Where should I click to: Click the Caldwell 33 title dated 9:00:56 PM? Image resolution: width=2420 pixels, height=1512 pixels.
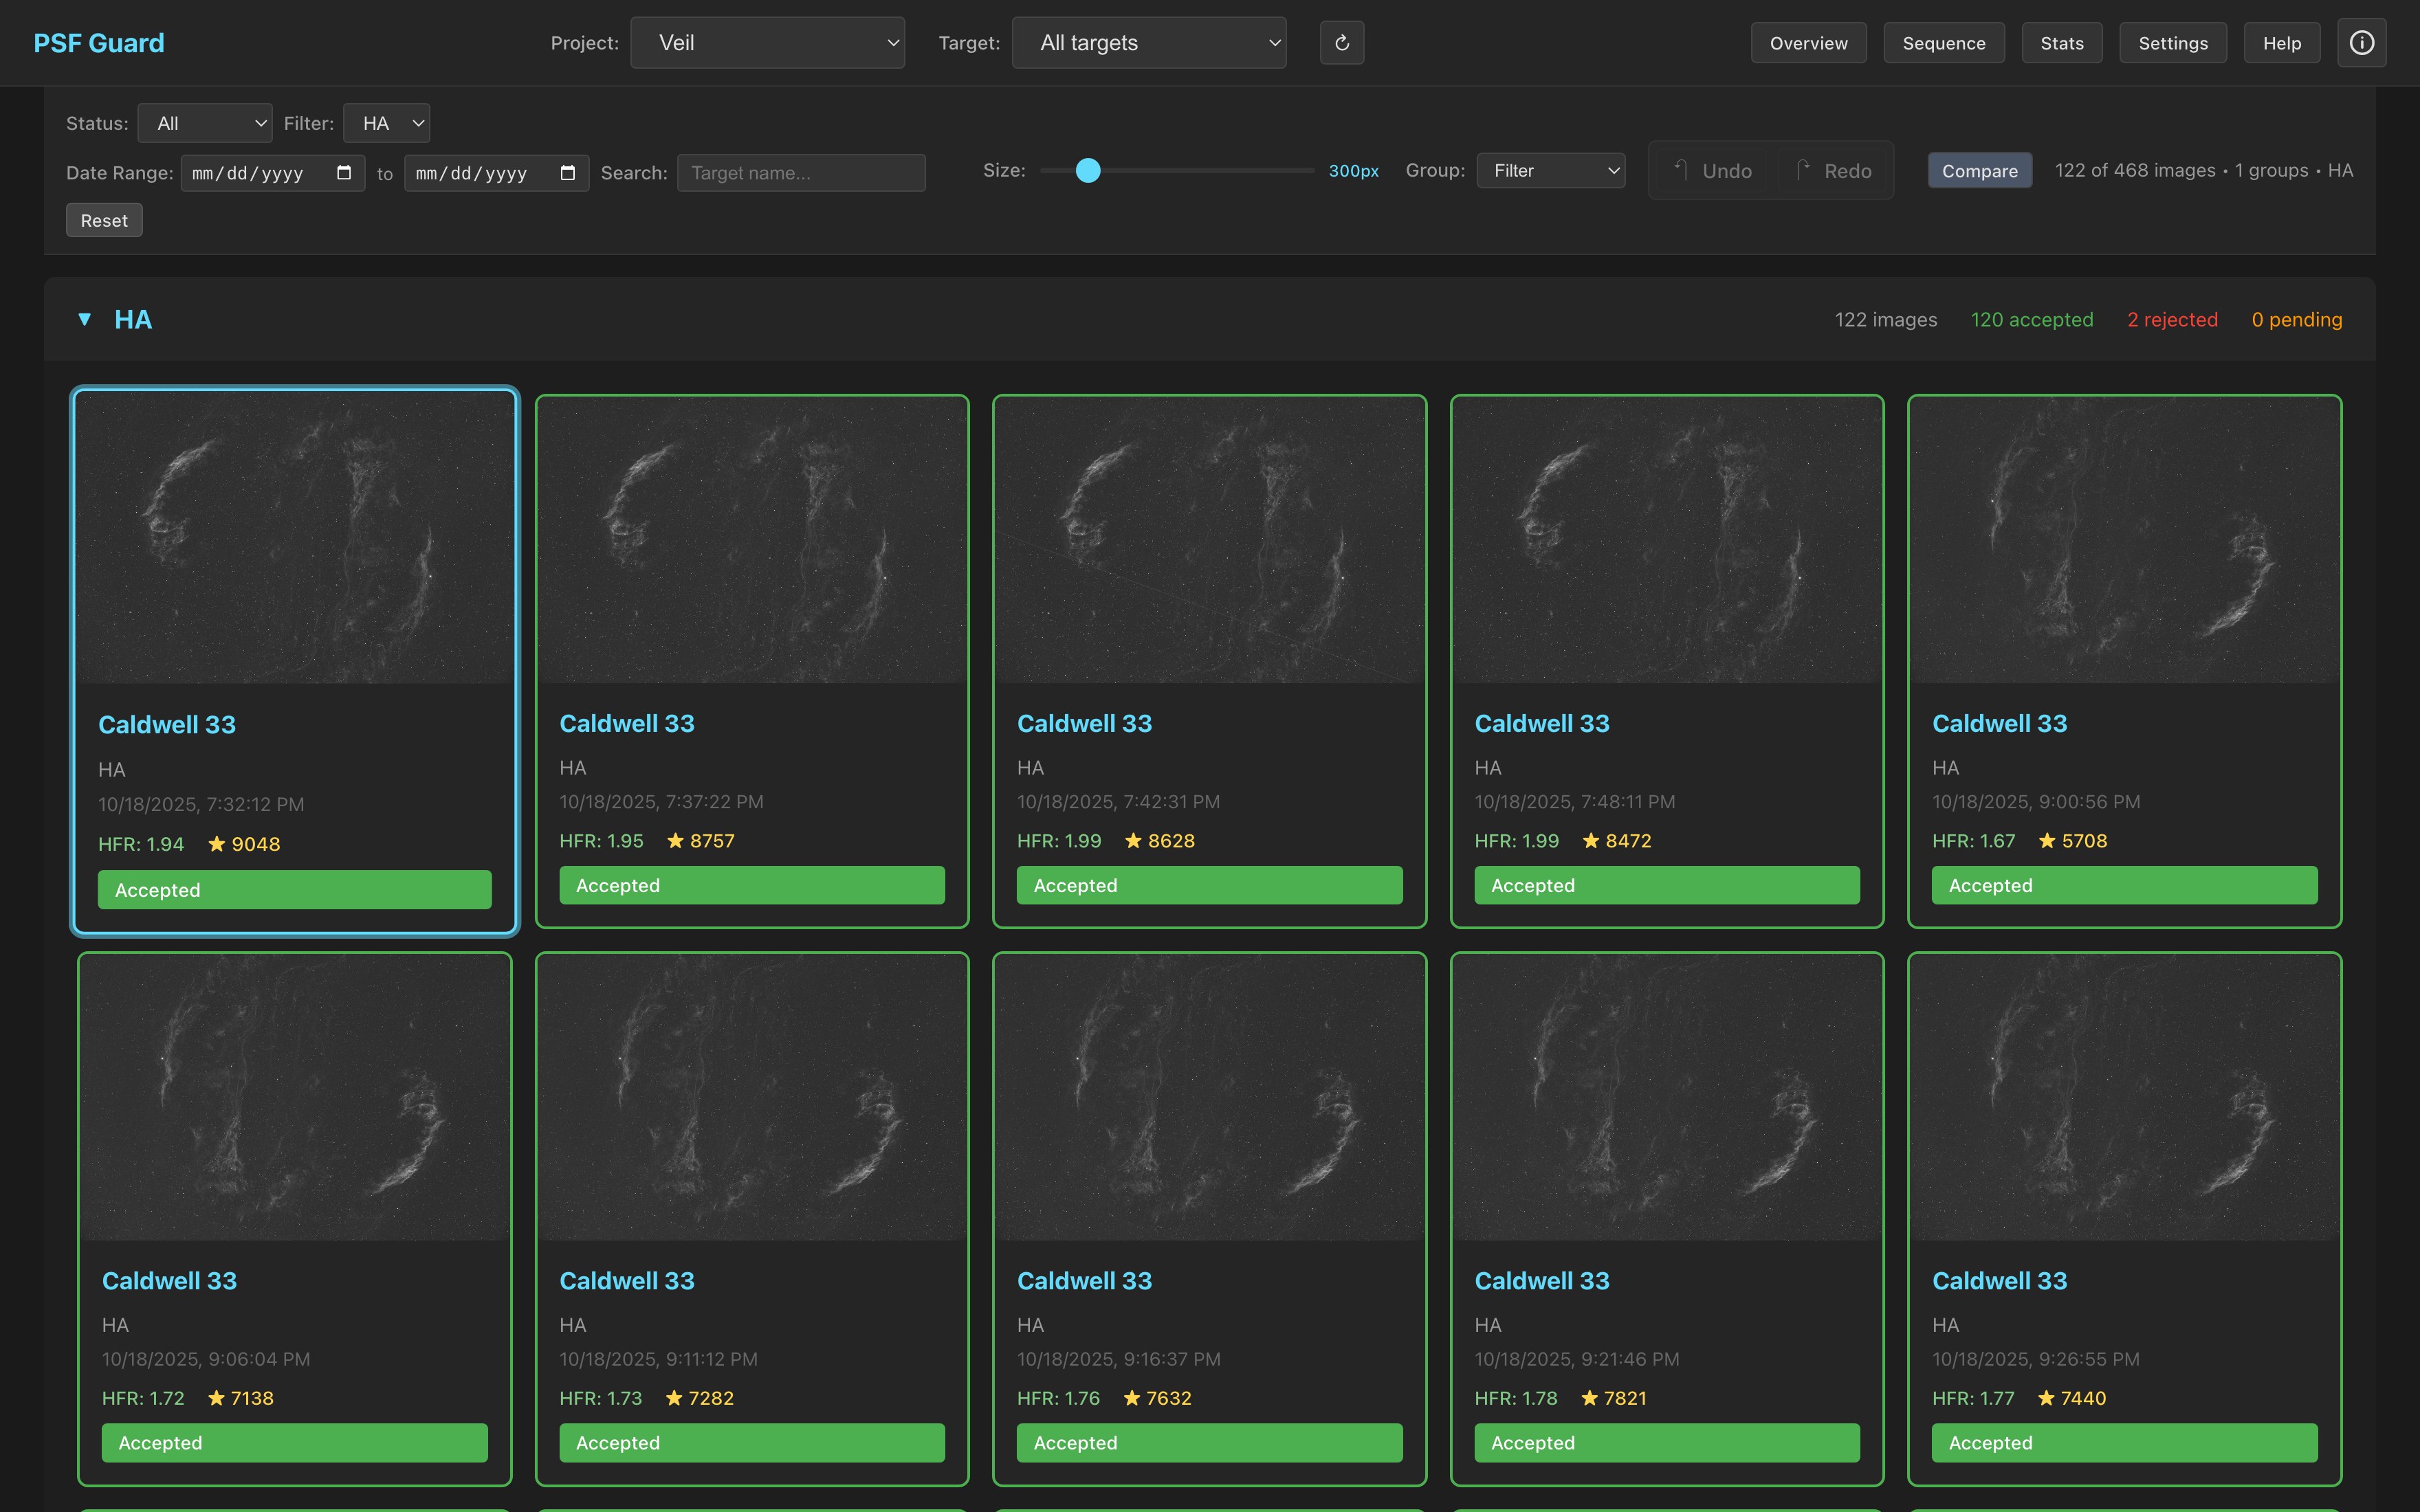click(x=1999, y=724)
